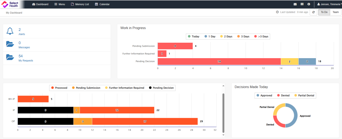The height and width of the screenshot is (139, 342).
Task: Expand the Menu hamburger dropdown
Action: (60, 4)
